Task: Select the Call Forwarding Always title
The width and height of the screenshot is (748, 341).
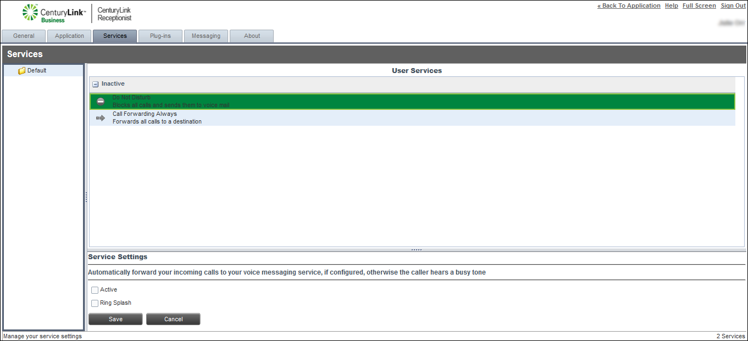Action: pos(145,114)
